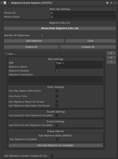Screen dimensions: 118x159
Task: Click the Collapse All button
Action: pyautogui.click(x=88, y=47)
